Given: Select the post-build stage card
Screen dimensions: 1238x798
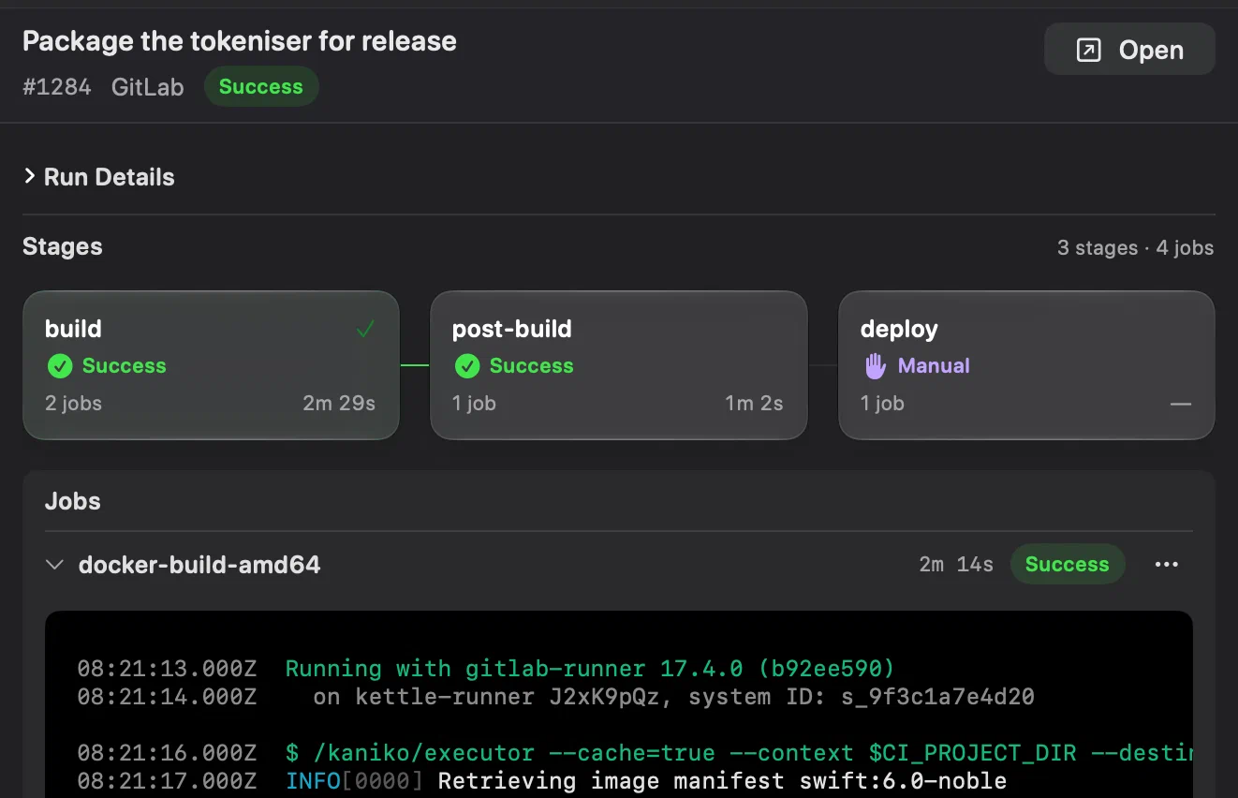Looking at the screenshot, I should click(x=618, y=365).
